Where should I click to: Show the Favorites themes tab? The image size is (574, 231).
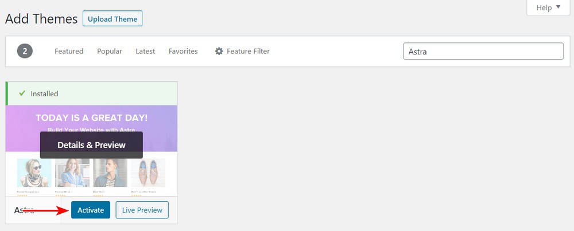pos(183,51)
